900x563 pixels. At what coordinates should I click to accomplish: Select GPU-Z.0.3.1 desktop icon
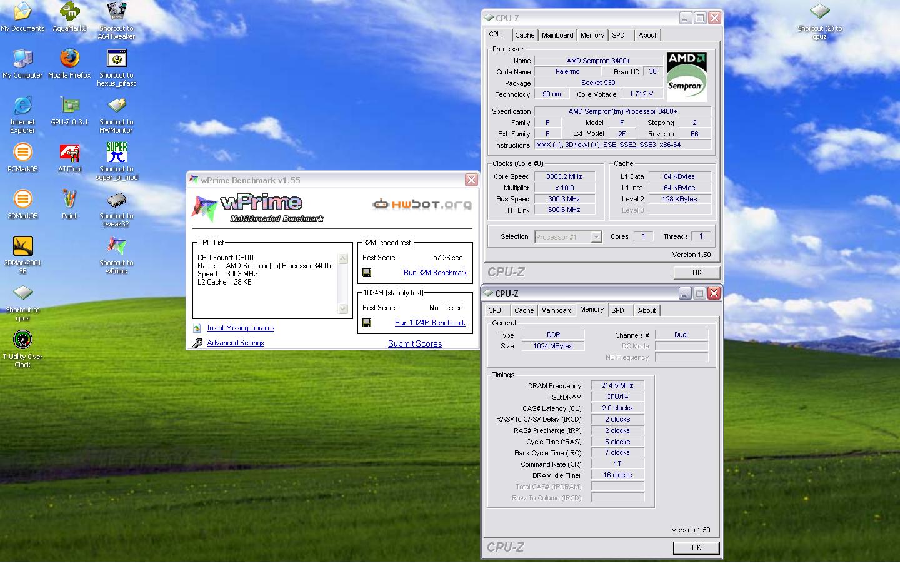[x=69, y=110]
